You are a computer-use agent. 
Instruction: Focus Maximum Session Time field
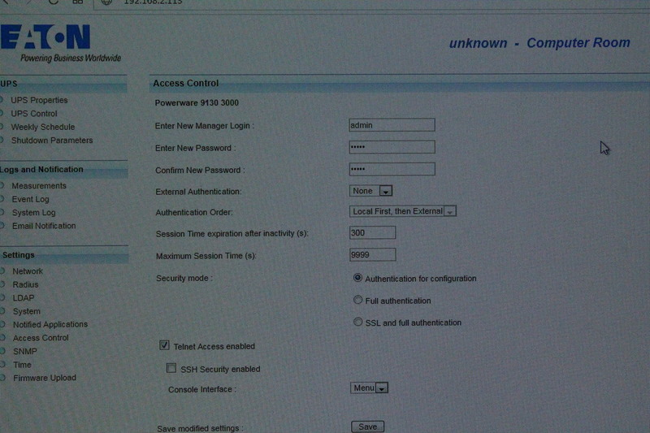pyautogui.click(x=372, y=255)
